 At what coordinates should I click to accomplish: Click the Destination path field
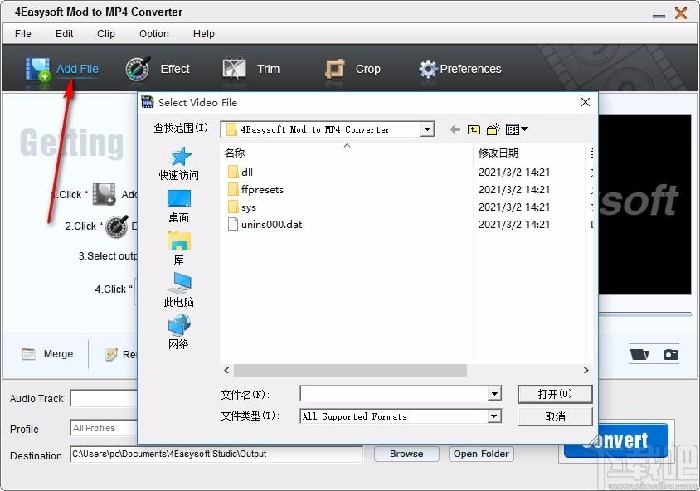216,454
